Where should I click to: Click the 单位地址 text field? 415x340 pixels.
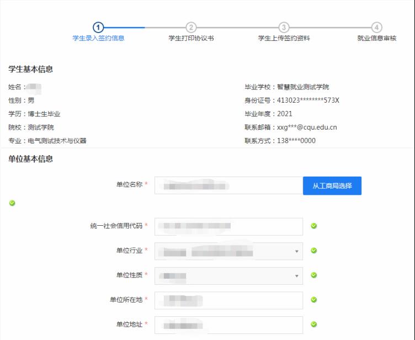pos(228,325)
